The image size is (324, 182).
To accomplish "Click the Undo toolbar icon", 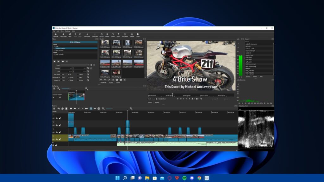I will [75, 35].
